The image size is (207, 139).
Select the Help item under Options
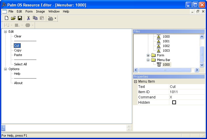tap(17, 74)
